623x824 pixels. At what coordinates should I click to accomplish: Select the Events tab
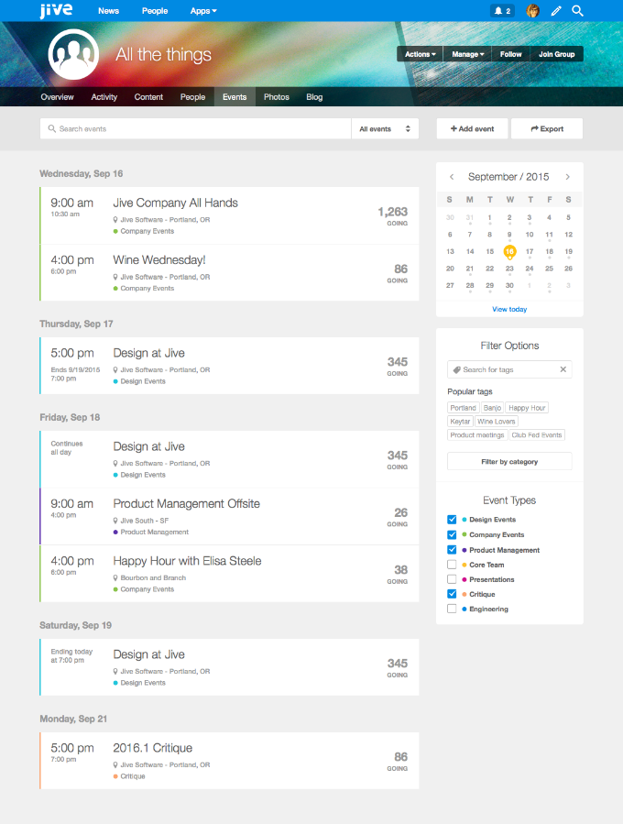(x=235, y=96)
